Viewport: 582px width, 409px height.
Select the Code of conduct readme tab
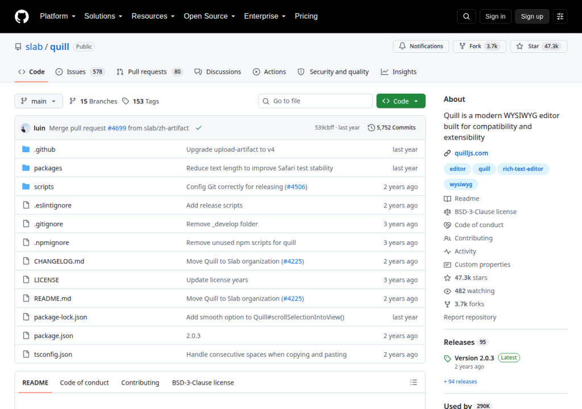tap(84, 383)
